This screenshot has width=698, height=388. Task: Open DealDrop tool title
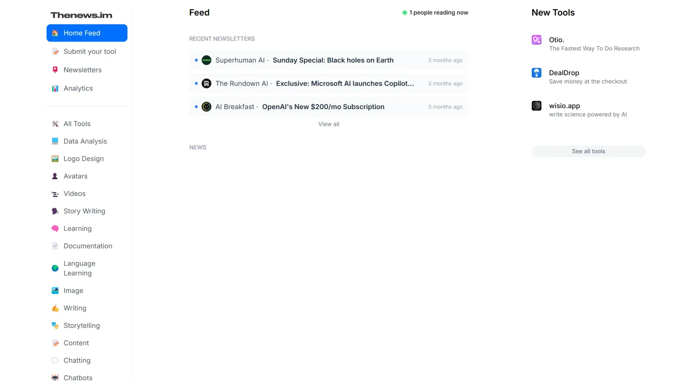pos(564,73)
